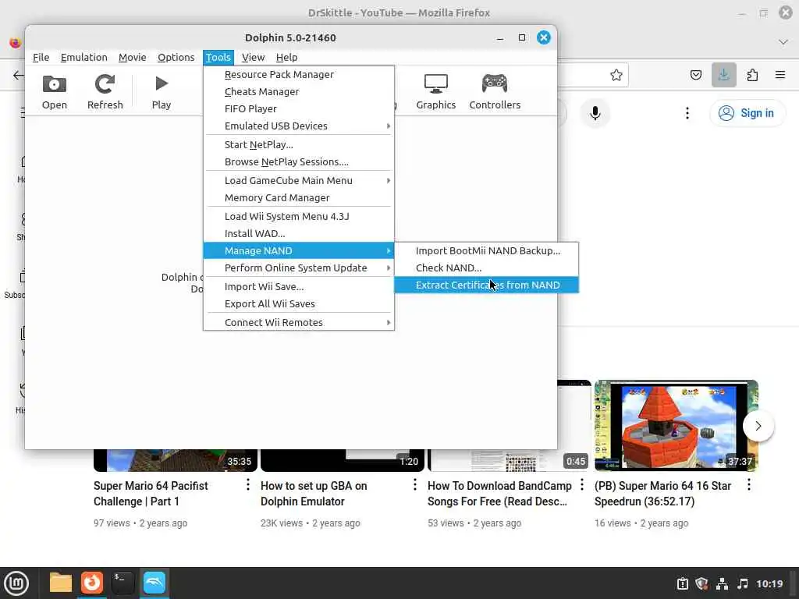Screen dimensions: 799x599
Task: Open the File menu
Action: click(41, 57)
